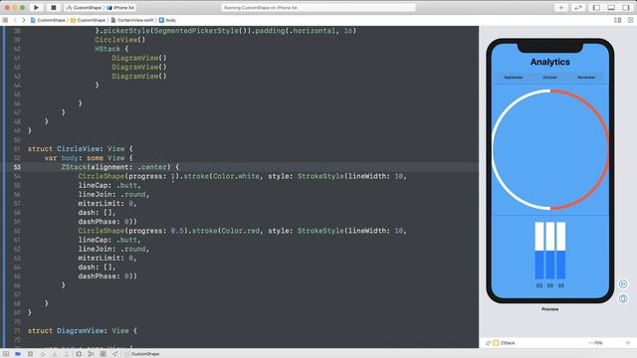The width and height of the screenshot is (637, 358).
Task: Toggle the bottom debug area panel
Action: tap(611, 8)
